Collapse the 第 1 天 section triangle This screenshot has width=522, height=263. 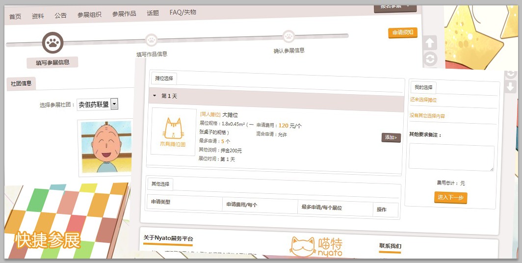pyautogui.click(x=155, y=96)
